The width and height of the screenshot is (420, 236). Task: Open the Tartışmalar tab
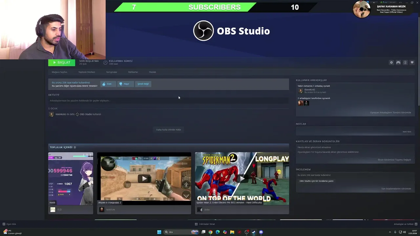click(112, 72)
